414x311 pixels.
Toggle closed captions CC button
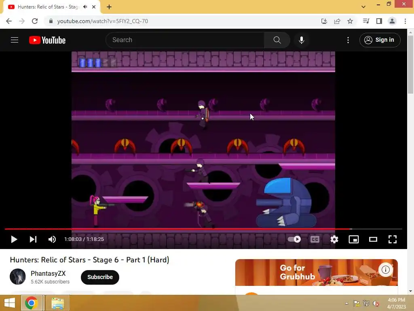pyautogui.click(x=315, y=239)
